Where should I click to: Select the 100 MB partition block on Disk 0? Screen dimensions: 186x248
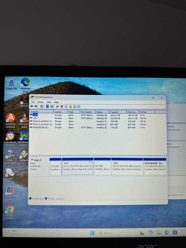(55, 167)
